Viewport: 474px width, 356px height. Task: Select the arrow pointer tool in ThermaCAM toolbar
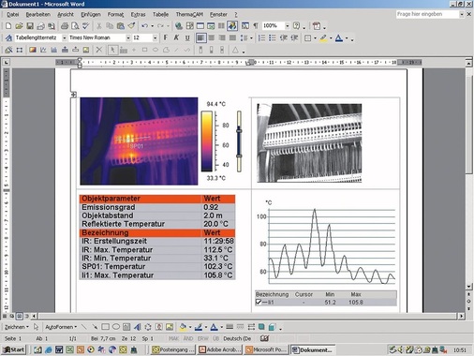[112, 50]
